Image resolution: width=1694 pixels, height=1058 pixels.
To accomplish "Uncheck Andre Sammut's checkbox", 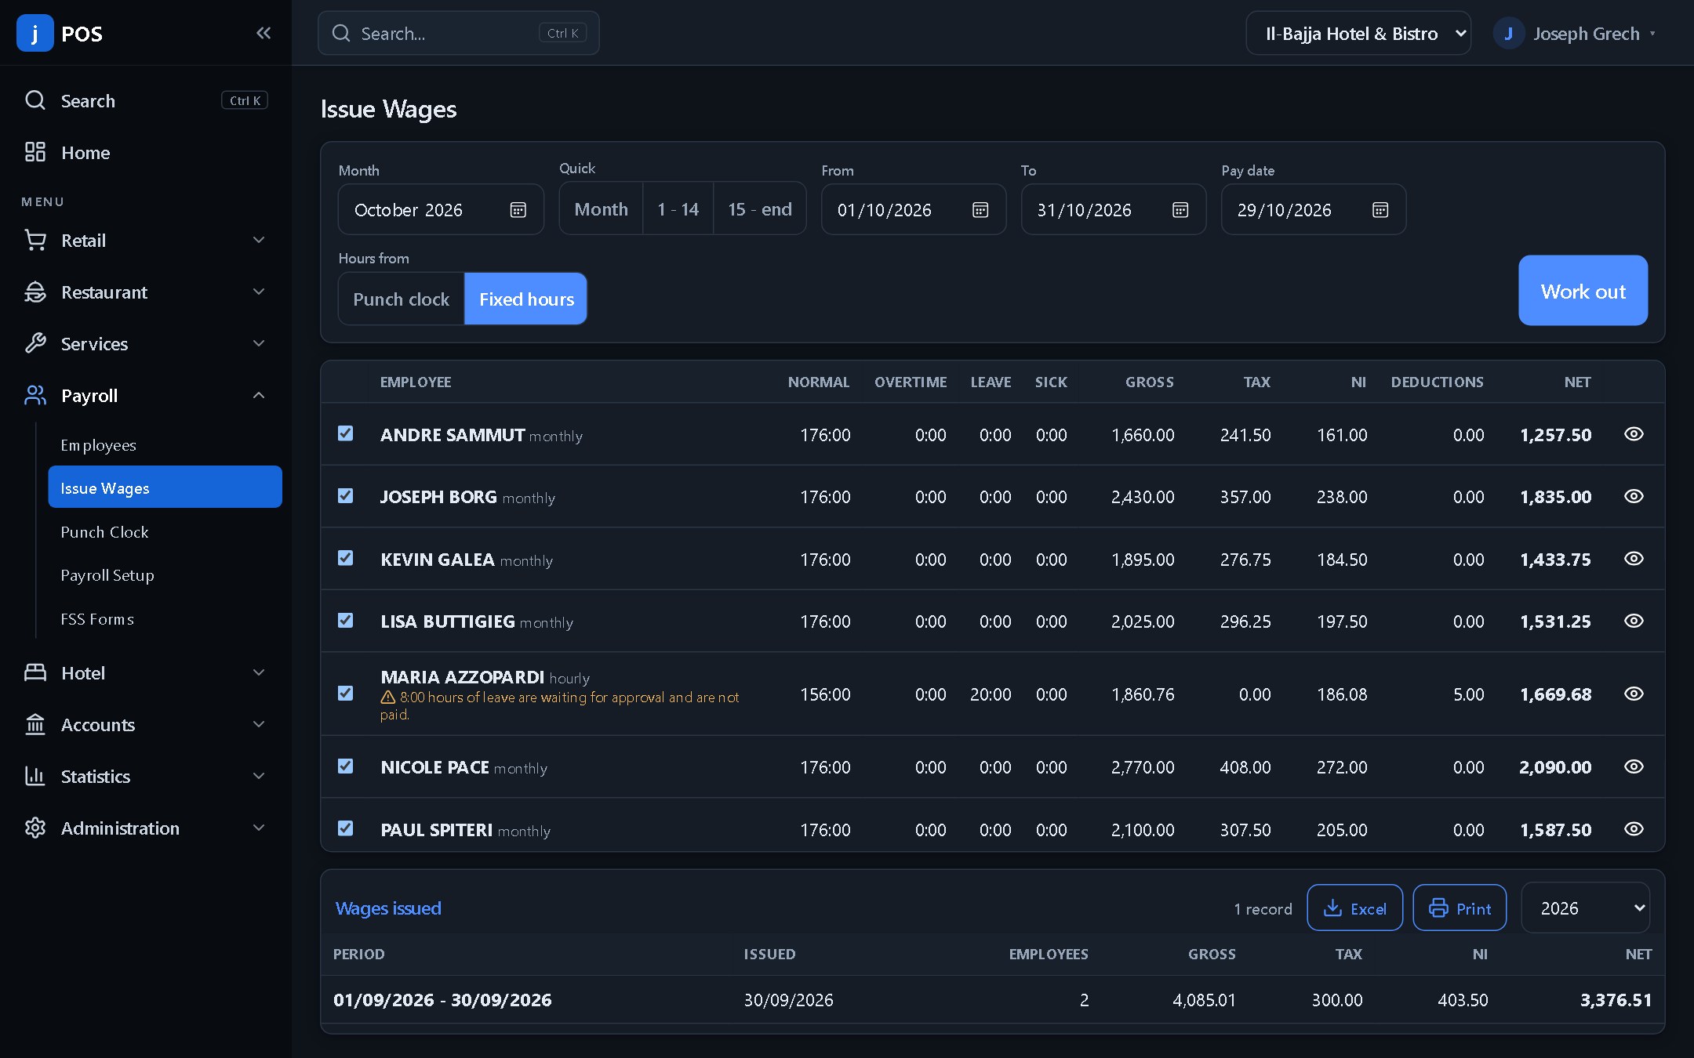I will coord(345,433).
